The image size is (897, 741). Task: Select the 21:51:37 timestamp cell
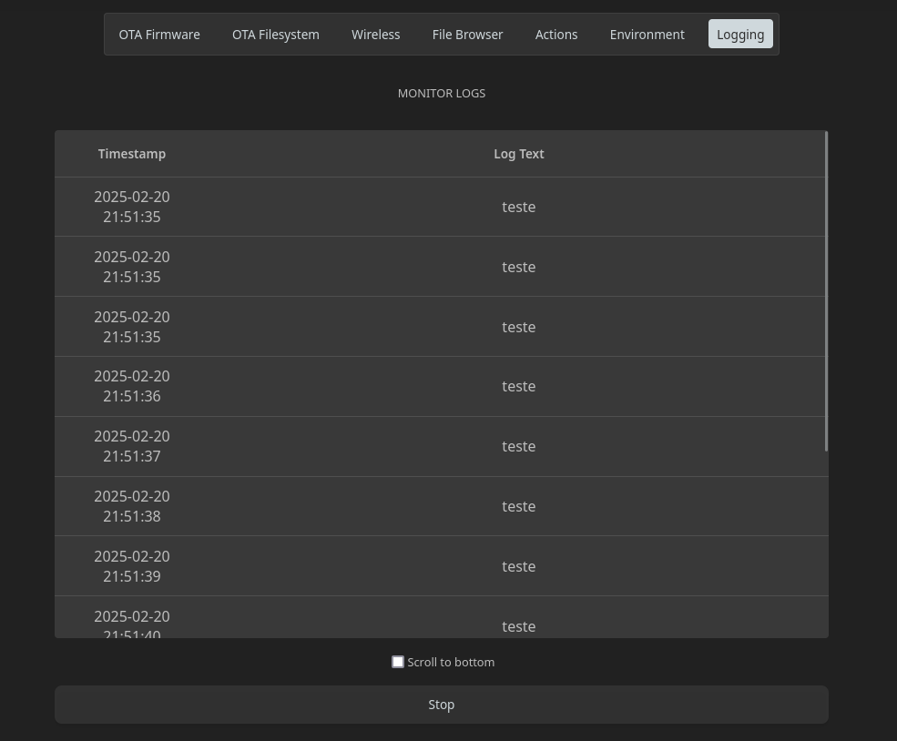[x=131, y=447]
